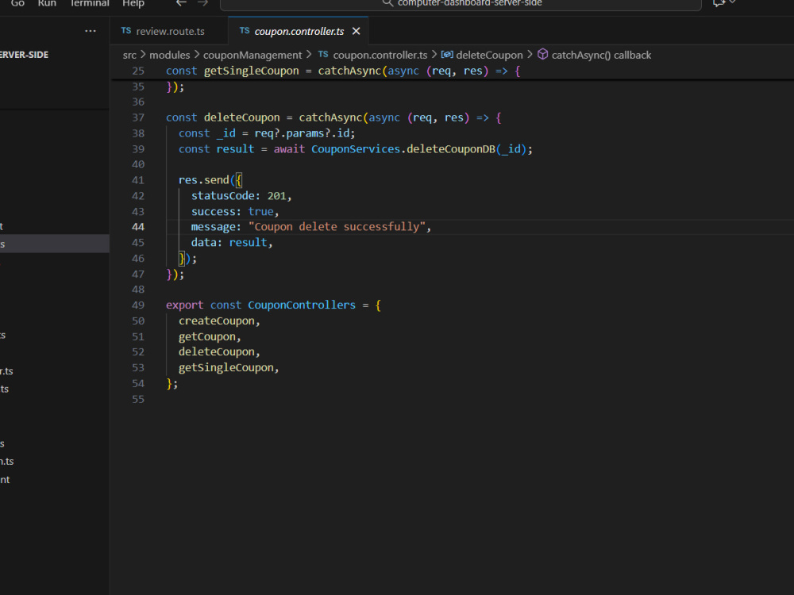Click the deleteCoupon variable symbol icon
This screenshot has height=595, width=794.
click(446, 55)
